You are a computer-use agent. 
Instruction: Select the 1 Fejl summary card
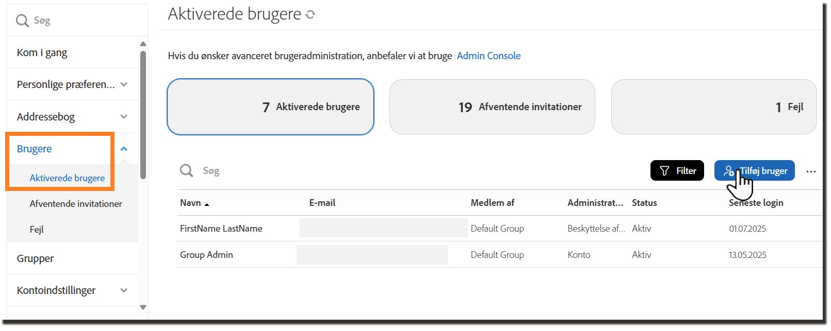pyautogui.click(x=714, y=107)
